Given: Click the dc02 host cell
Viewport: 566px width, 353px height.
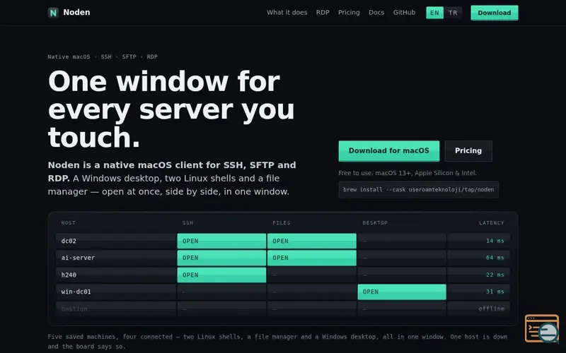Looking at the screenshot, I should click(116, 241).
